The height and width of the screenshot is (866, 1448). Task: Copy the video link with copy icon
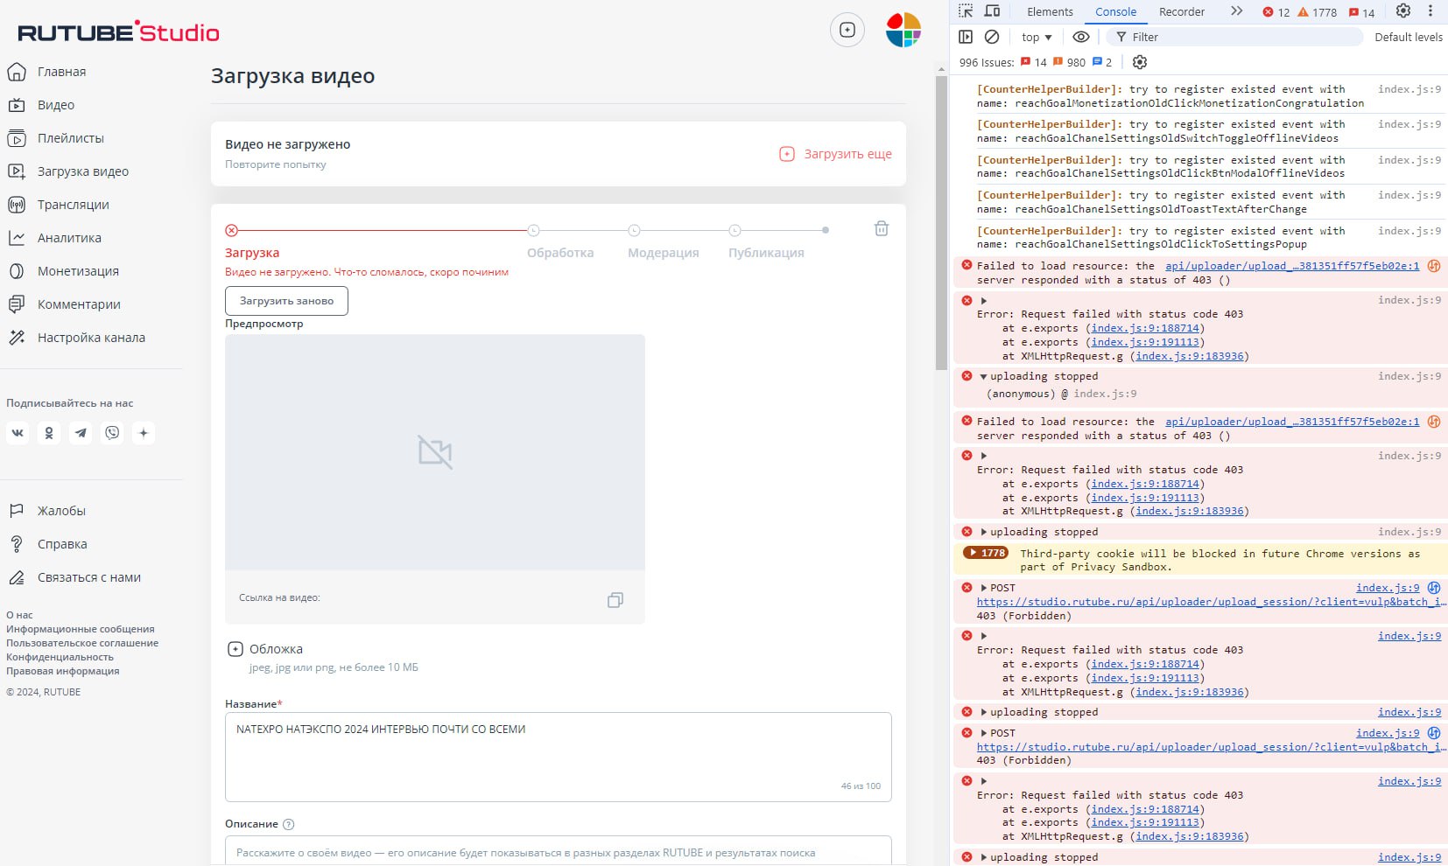pos(615,600)
